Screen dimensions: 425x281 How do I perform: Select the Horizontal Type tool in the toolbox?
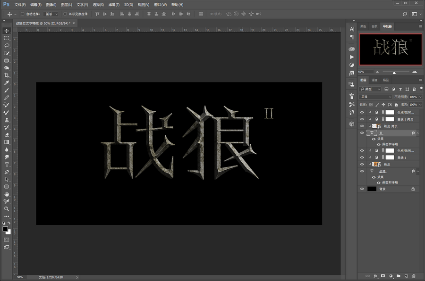point(7,164)
